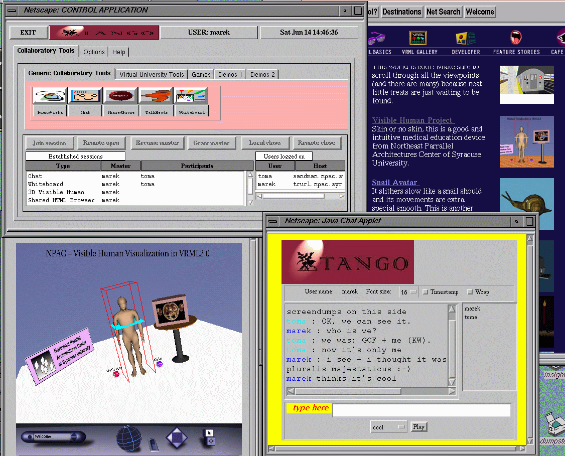Click the Welcome browser button
565x456 pixels.
(x=480, y=12)
